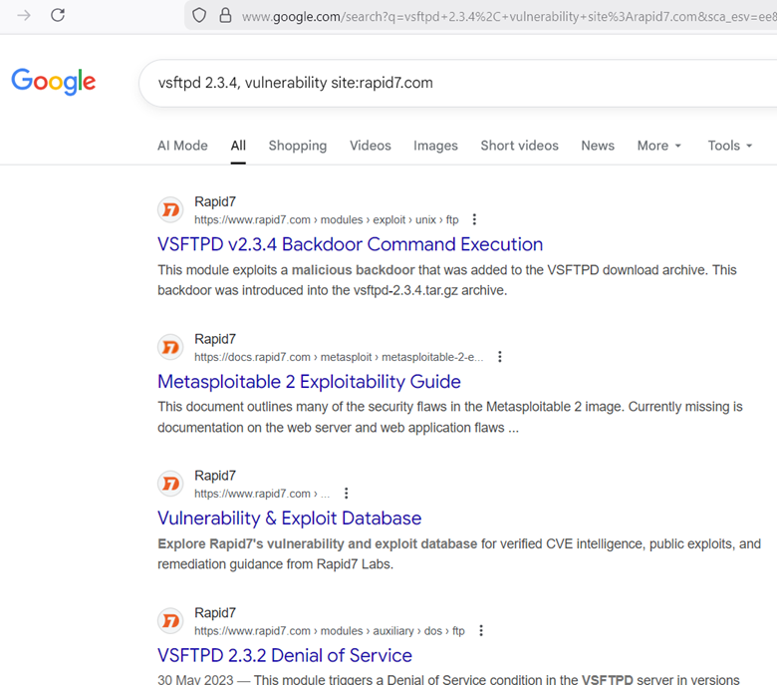
Task: Open three-dot menu for Vulnerability Database result
Action: coord(347,494)
